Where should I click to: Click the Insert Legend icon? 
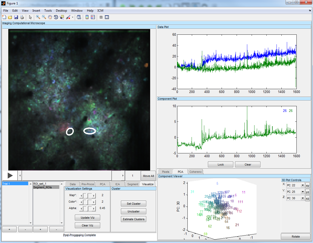click(93, 17)
